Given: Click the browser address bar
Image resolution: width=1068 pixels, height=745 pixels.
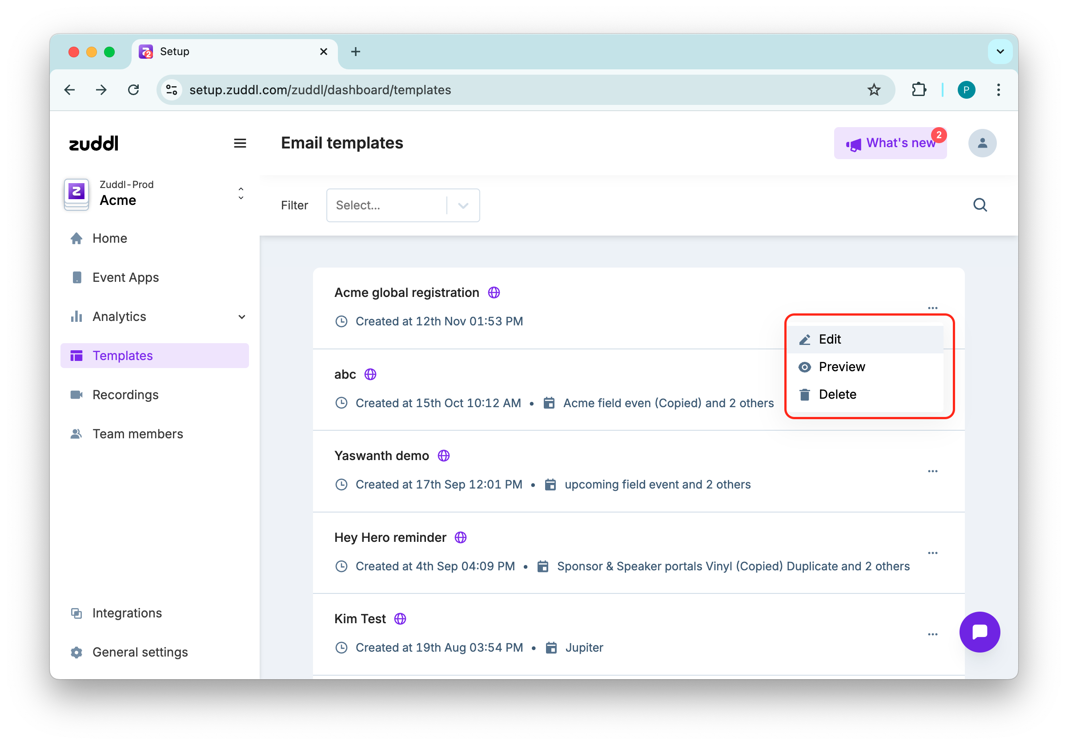Looking at the screenshot, I should pos(512,90).
